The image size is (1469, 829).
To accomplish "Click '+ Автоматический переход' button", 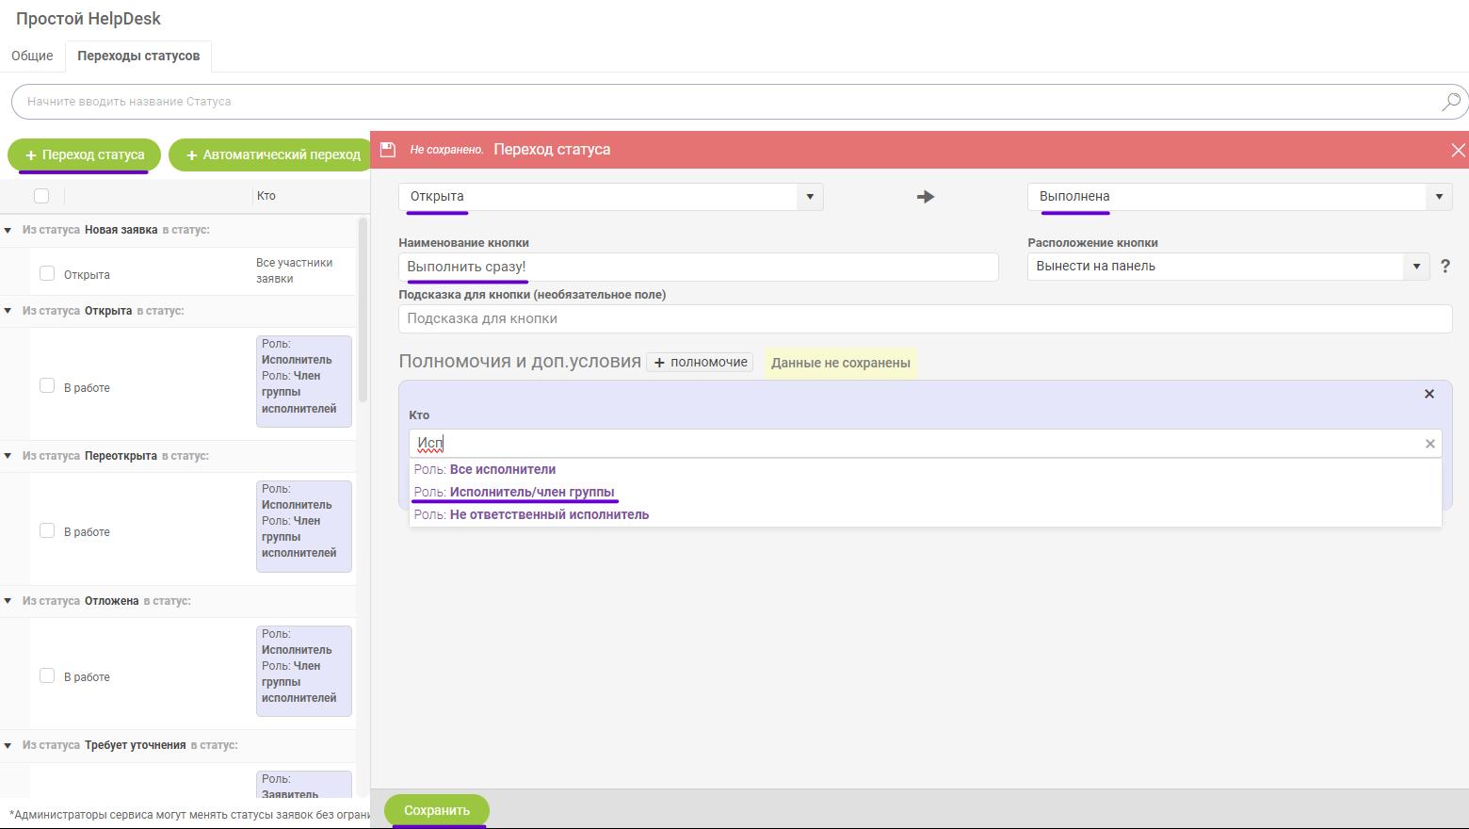I will 272,154.
